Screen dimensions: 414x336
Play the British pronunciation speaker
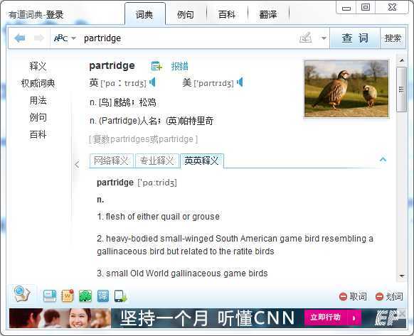153,82
